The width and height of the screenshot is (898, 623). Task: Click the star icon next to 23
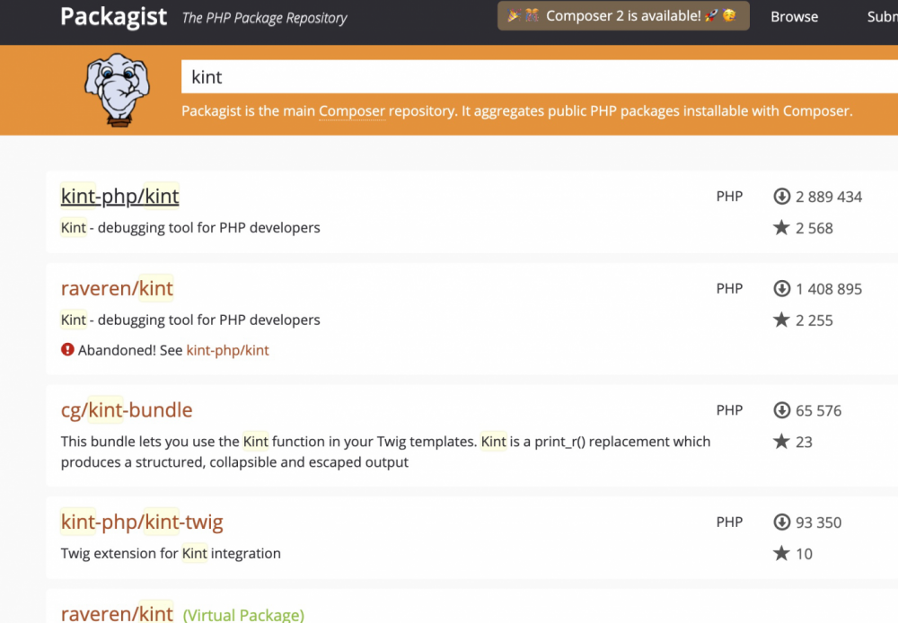pyautogui.click(x=781, y=442)
